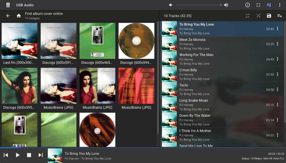The image size is (286, 163).
Task: Show the play queue icon
Action: point(269,5)
